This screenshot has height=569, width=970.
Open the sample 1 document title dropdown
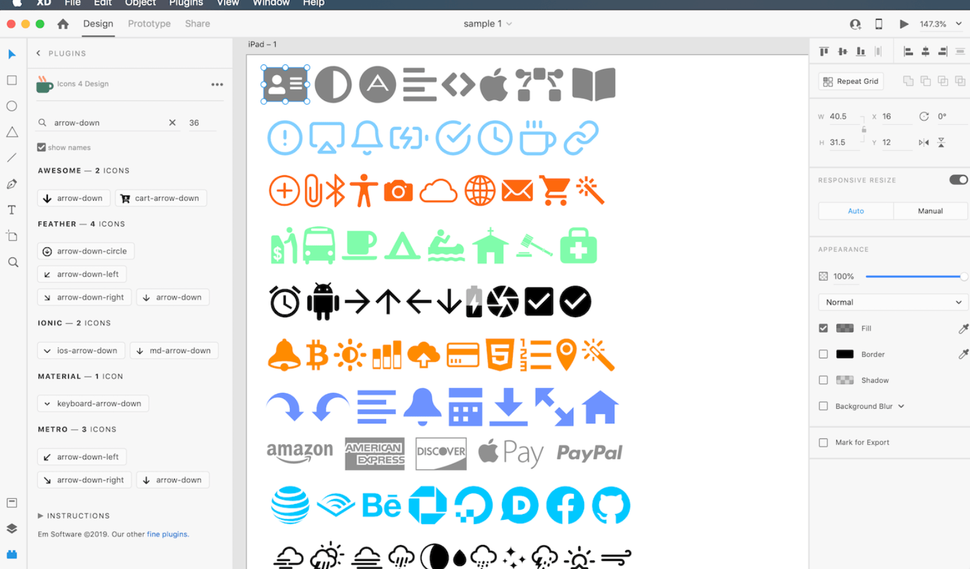(x=509, y=24)
